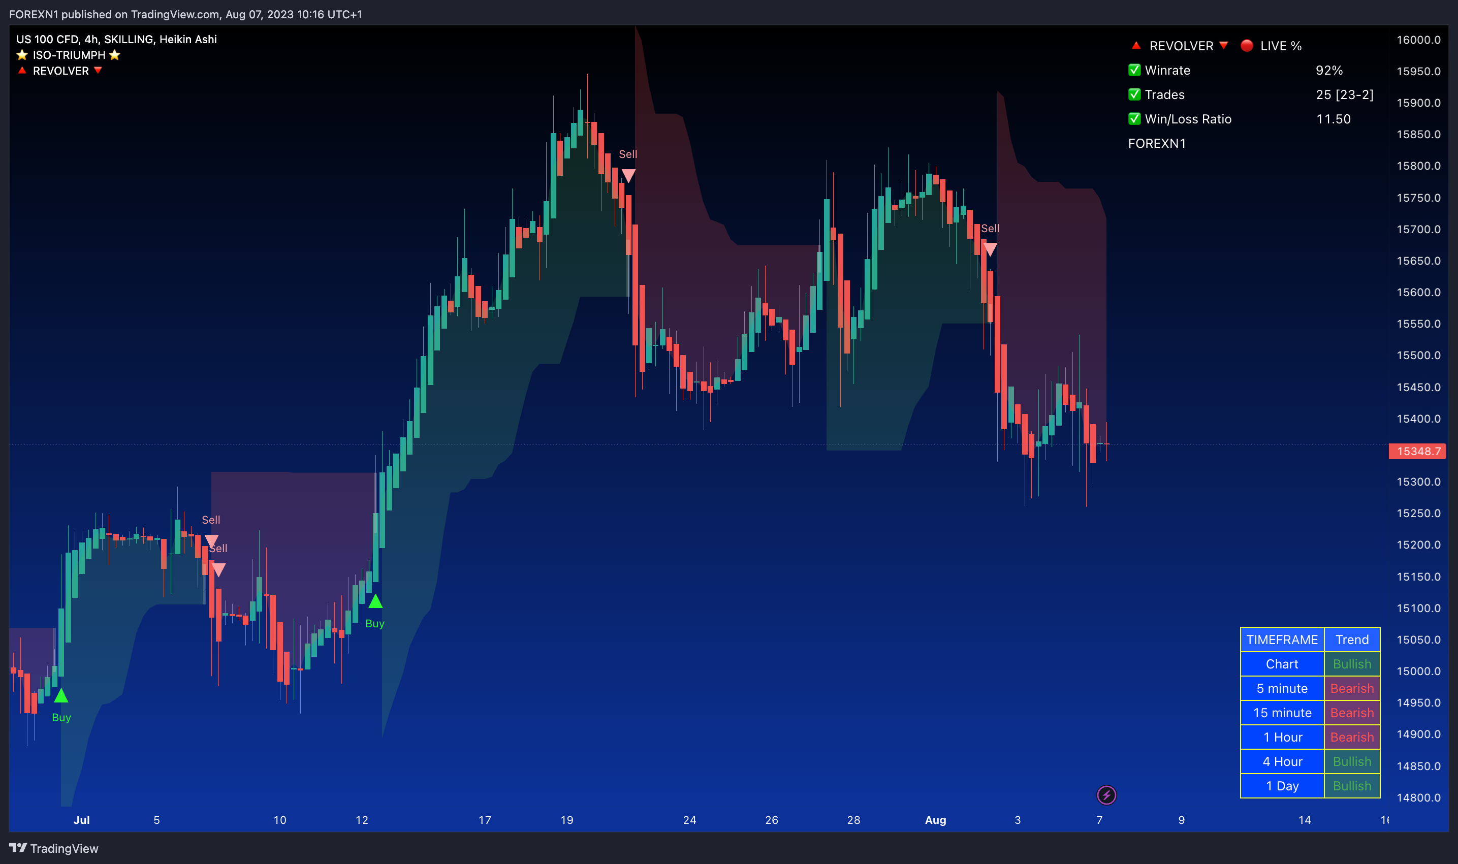Click the right star after ISO-TRIUMPH

[115, 55]
